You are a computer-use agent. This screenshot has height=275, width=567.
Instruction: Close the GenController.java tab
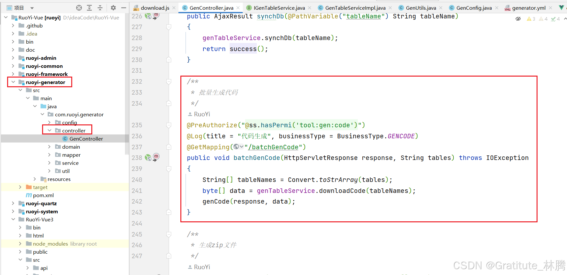tap(238, 8)
